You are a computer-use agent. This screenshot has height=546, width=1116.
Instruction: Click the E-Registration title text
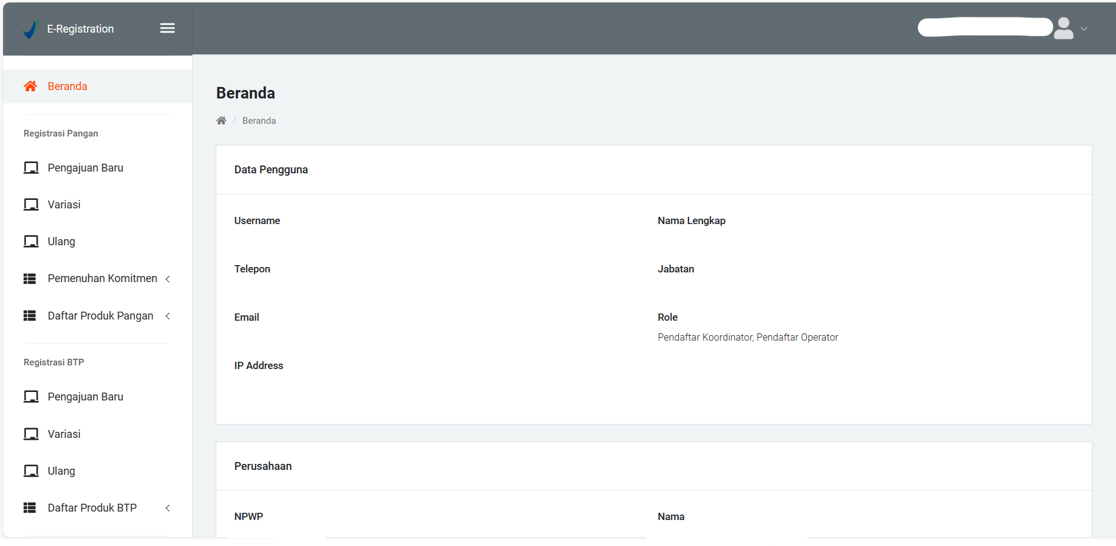pyautogui.click(x=80, y=29)
